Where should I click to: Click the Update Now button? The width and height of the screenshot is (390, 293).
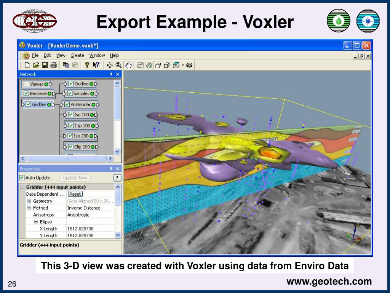75,178
